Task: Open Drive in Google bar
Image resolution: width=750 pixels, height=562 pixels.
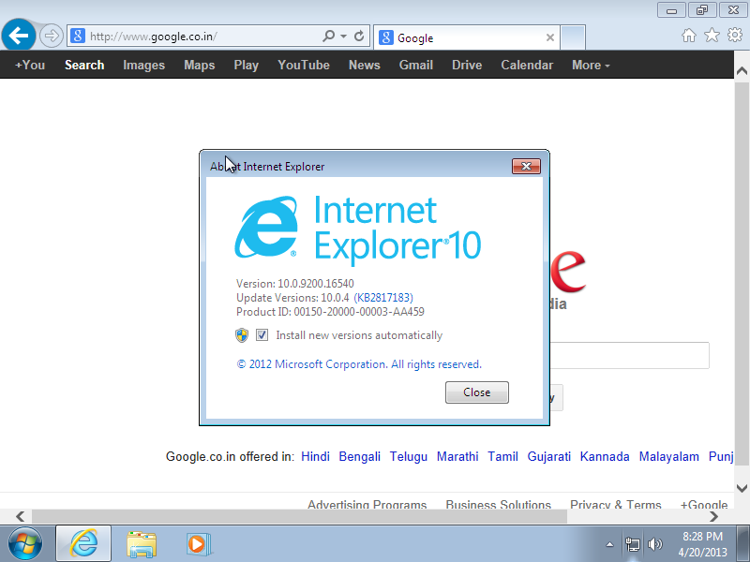Action: [467, 65]
